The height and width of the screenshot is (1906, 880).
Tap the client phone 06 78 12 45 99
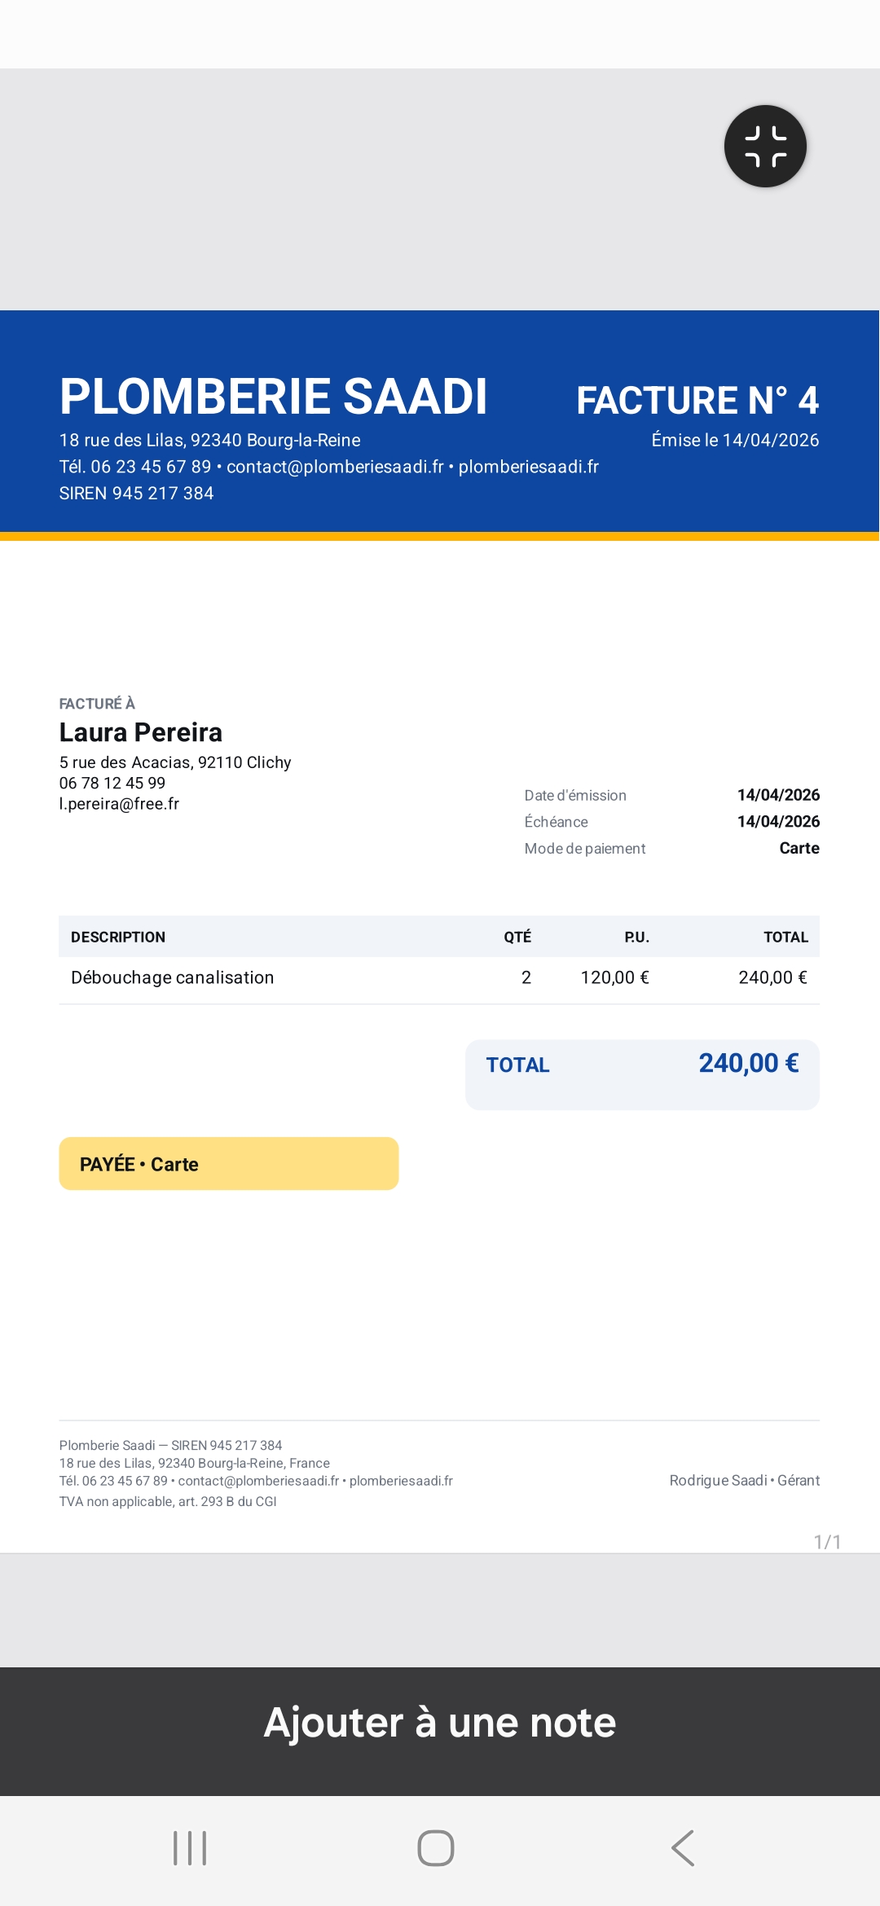(112, 783)
